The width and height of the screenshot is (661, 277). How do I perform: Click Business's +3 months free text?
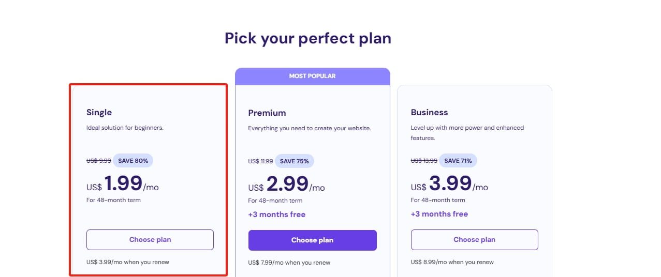tap(439, 214)
